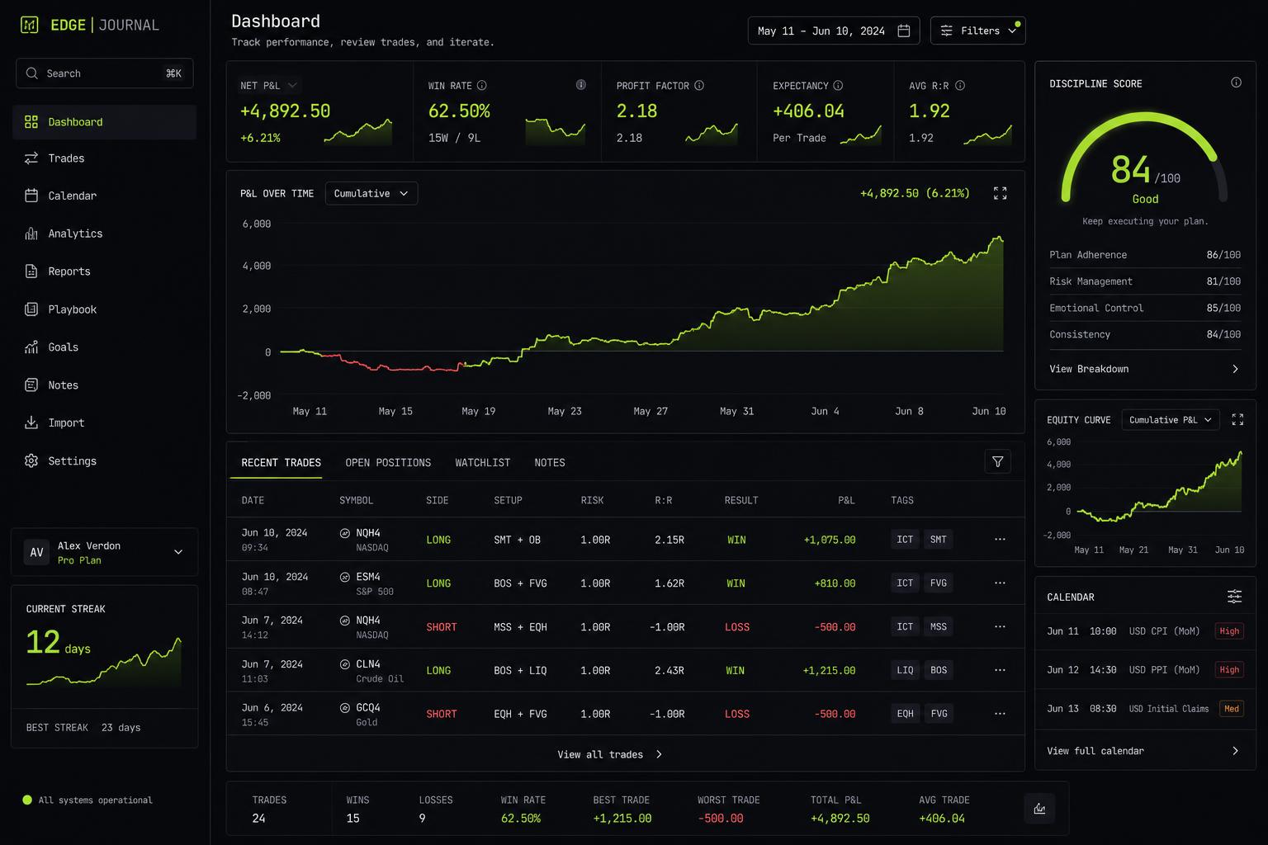Click the dark info icon in the Win Rate card

click(581, 84)
